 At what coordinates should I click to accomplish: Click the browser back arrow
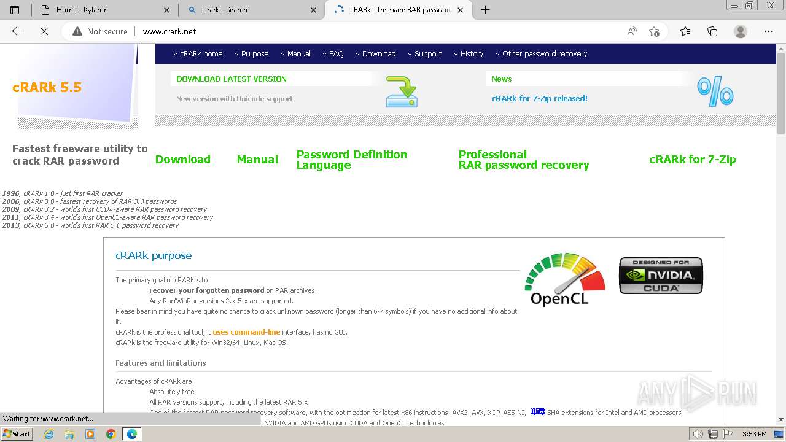tap(17, 31)
